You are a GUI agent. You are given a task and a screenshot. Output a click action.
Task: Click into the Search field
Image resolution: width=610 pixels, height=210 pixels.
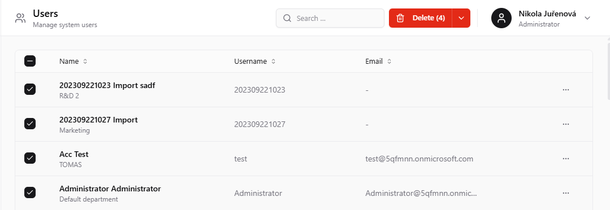[x=330, y=18]
